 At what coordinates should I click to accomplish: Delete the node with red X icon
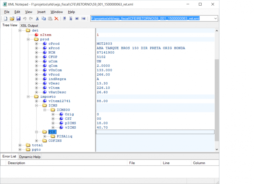56,18
